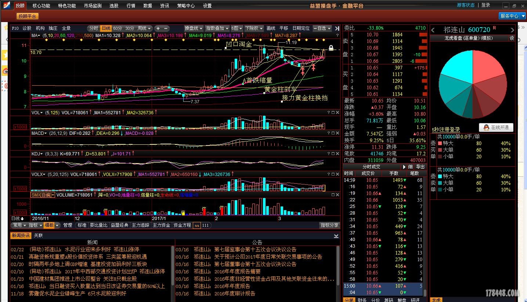Click the QQ penguin 在线开通 icon
The height and width of the screenshot is (302, 527).
[x=496, y=127]
